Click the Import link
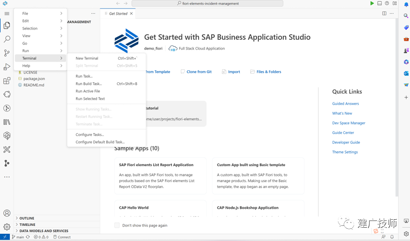Viewport: 410px width, 241px height. click(x=231, y=72)
